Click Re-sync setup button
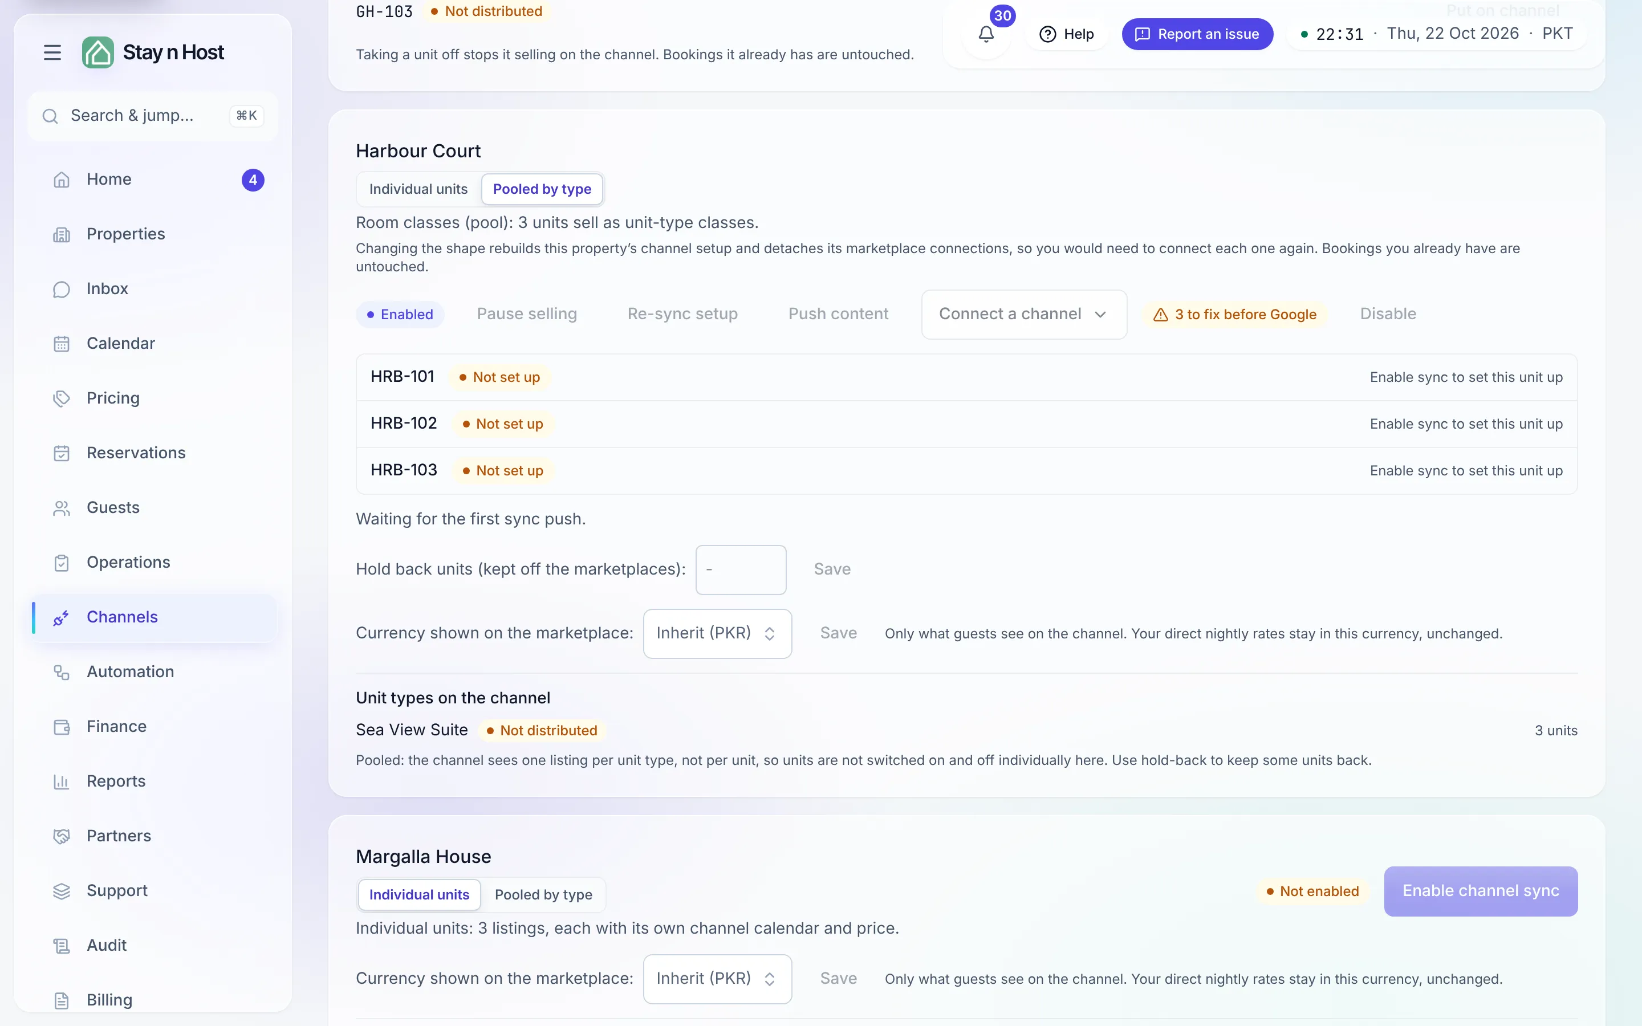This screenshot has width=1642, height=1026. tap(682, 314)
